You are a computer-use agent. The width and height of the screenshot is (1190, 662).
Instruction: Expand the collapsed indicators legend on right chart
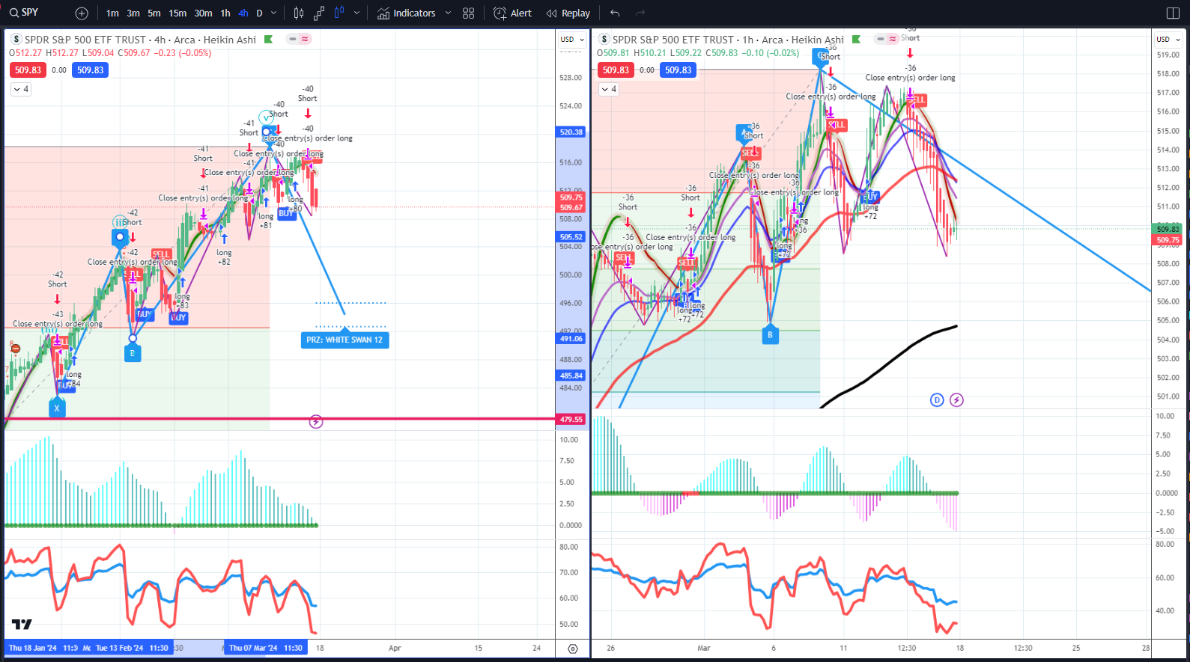click(609, 89)
